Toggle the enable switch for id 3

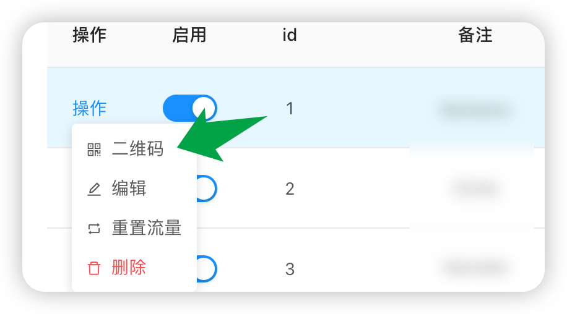pos(207,269)
